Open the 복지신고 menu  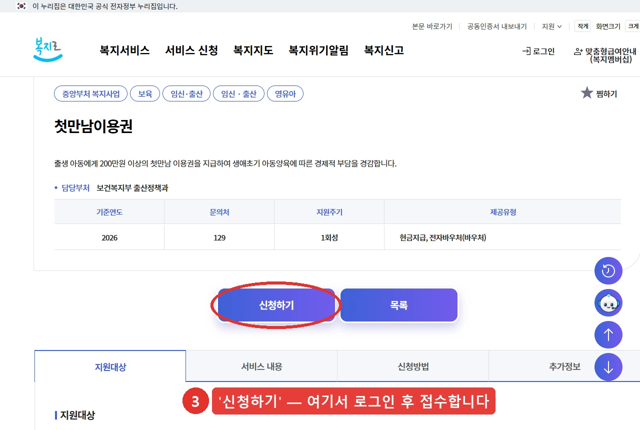384,50
